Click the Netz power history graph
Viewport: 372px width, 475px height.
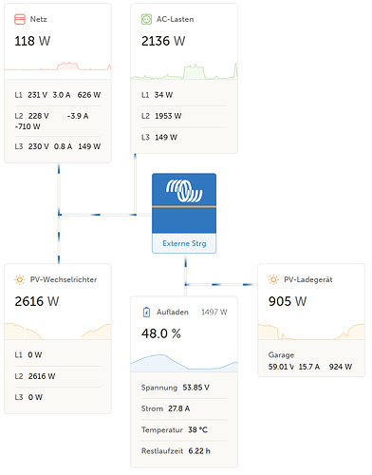click(x=58, y=66)
